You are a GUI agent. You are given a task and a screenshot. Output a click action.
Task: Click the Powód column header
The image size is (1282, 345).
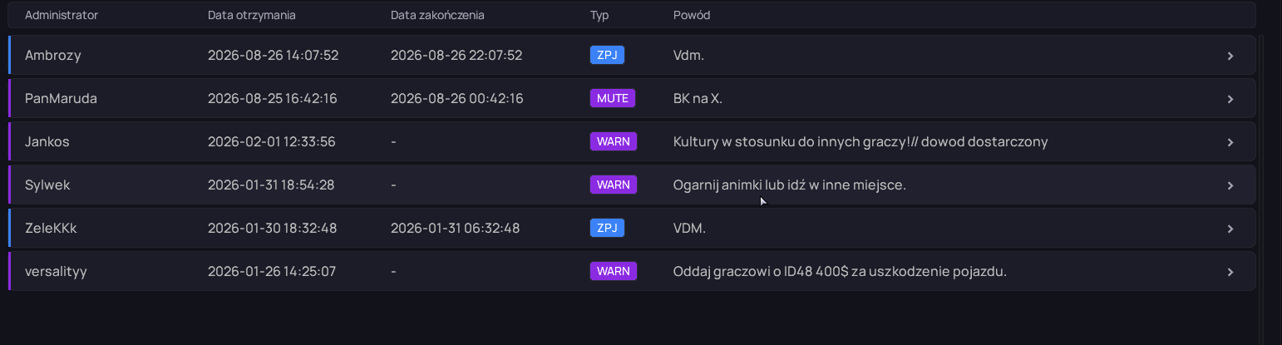tap(692, 15)
